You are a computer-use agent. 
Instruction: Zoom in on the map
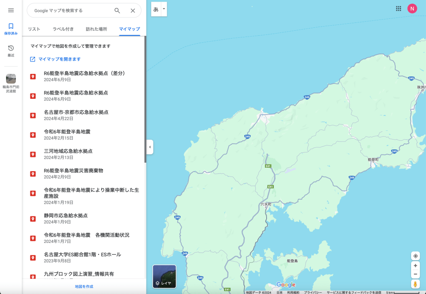click(415, 265)
